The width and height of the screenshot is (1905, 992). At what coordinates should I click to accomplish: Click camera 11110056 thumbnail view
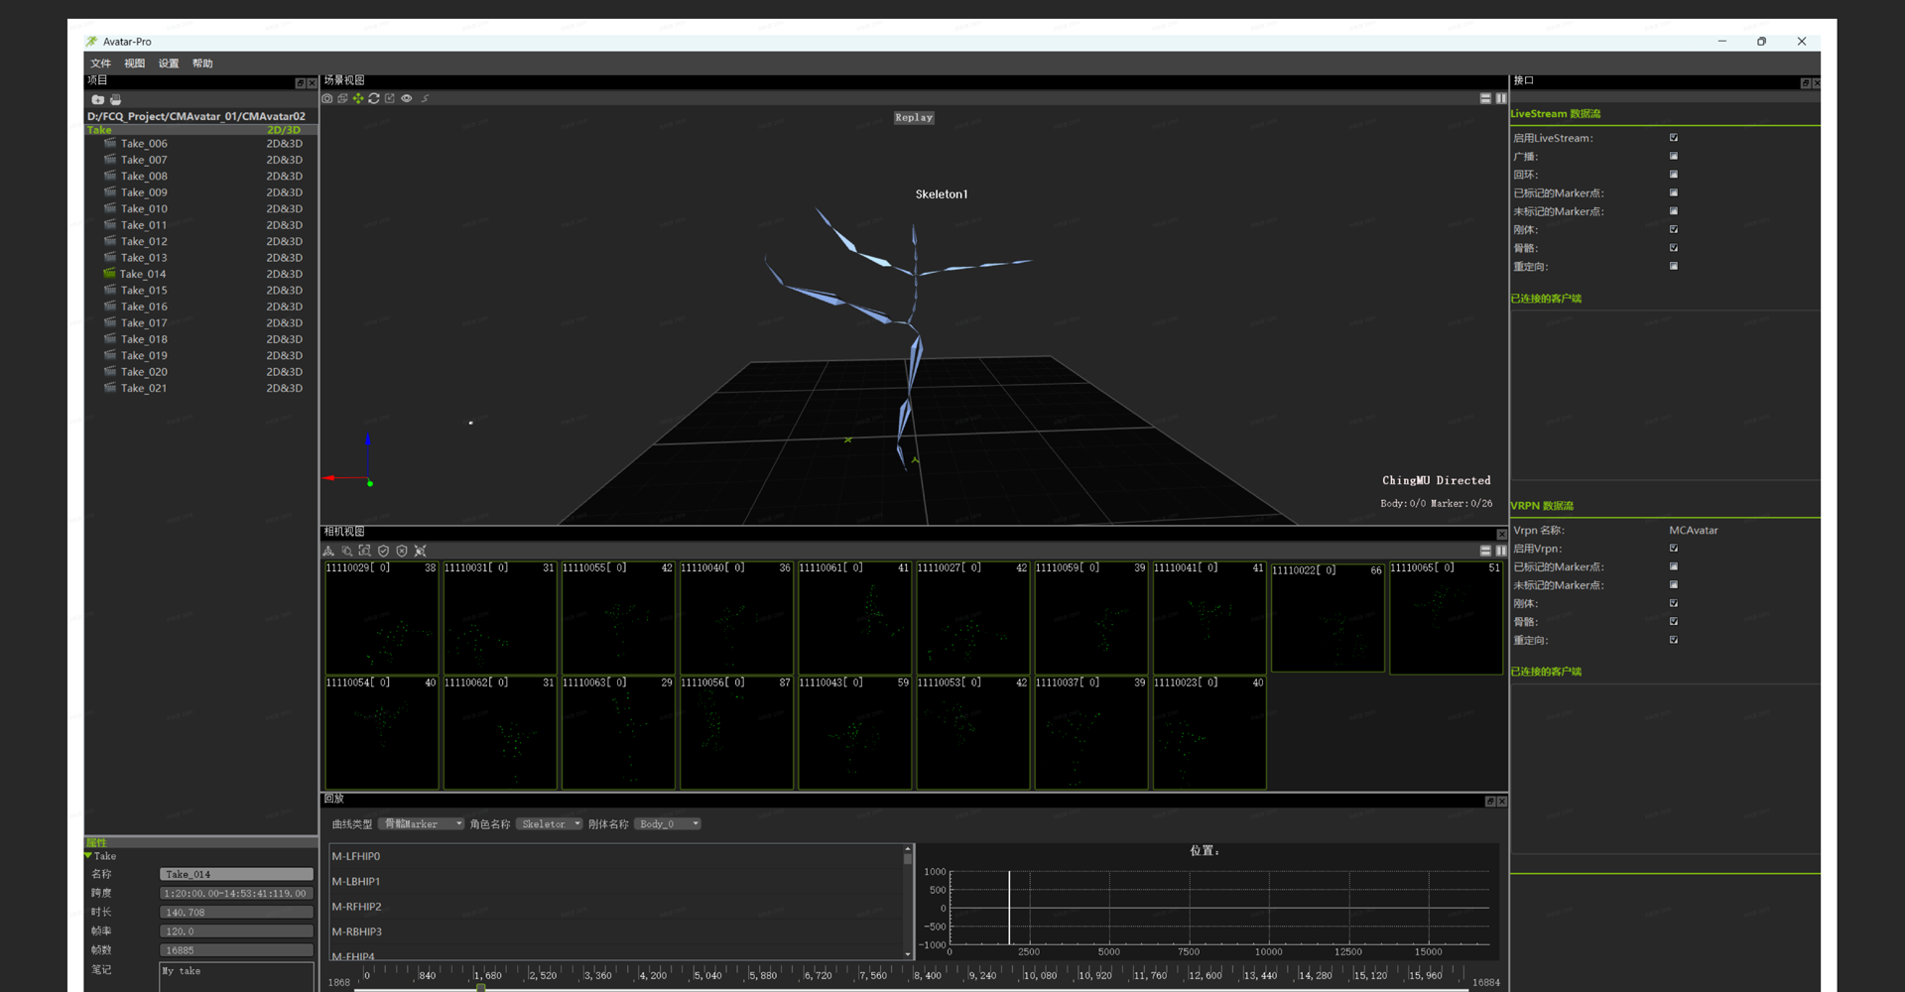tap(736, 735)
